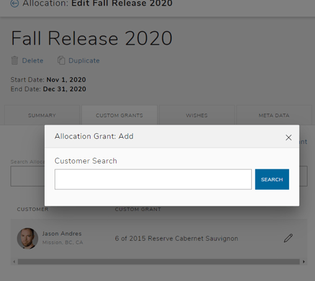Click the trash can Delete icon
Screen dimensions: 315x281
tap(14, 60)
